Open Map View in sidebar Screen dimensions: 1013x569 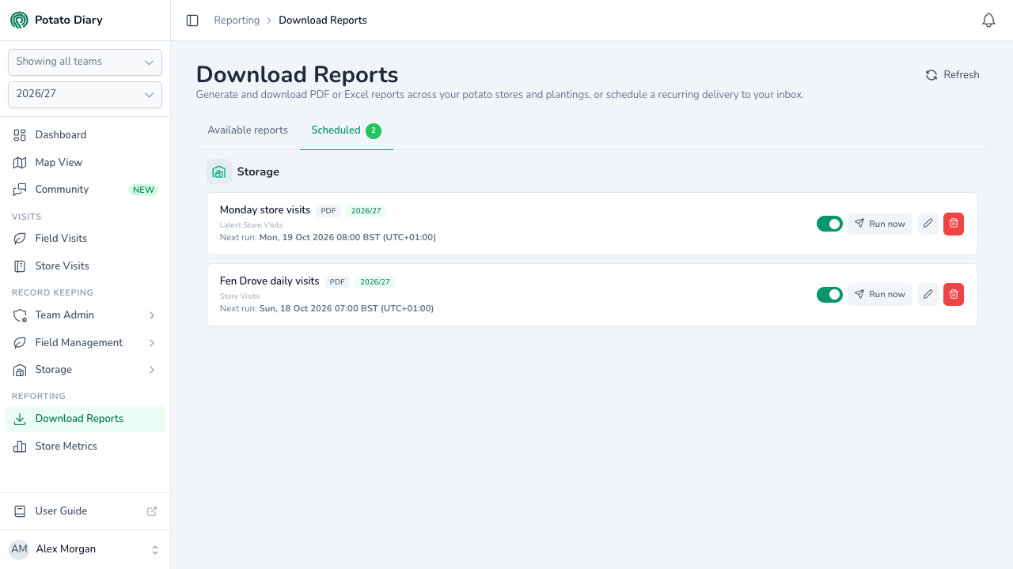(85, 162)
